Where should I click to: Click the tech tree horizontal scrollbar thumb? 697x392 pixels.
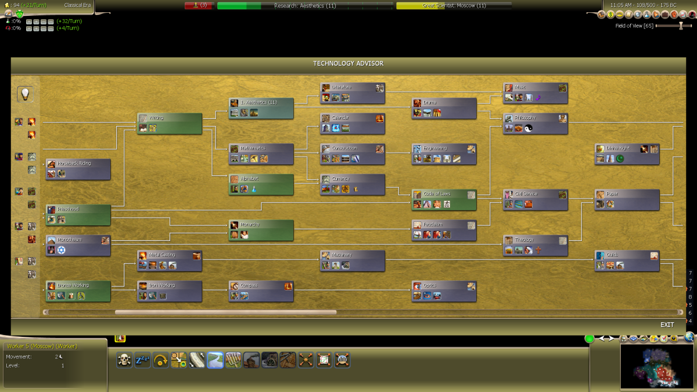click(x=225, y=312)
